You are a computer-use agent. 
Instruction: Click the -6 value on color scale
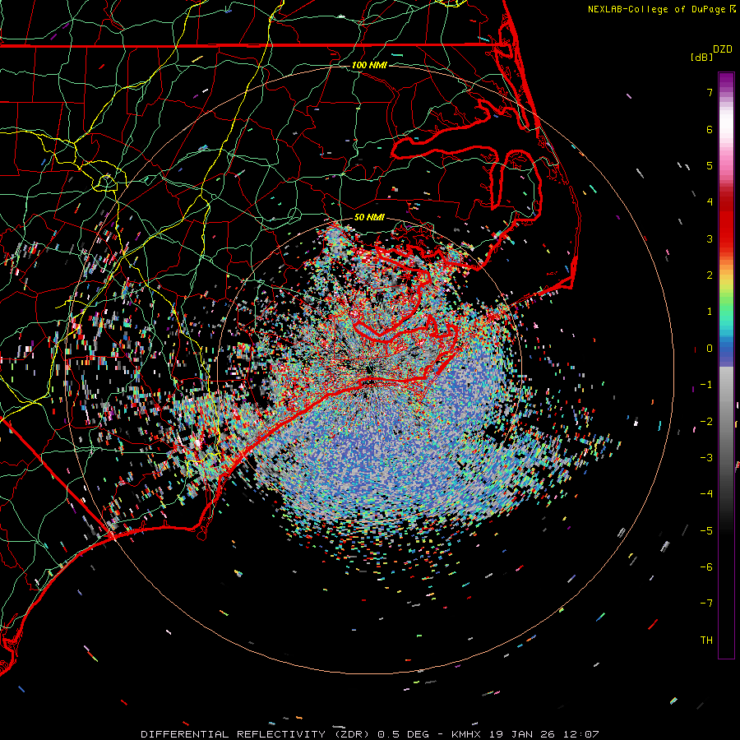click(x=706, y=567)
